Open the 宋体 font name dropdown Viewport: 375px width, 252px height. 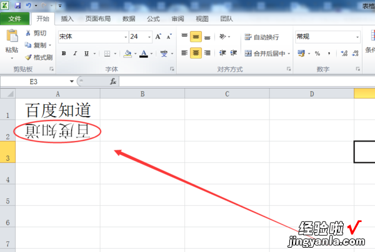[126, 37]
